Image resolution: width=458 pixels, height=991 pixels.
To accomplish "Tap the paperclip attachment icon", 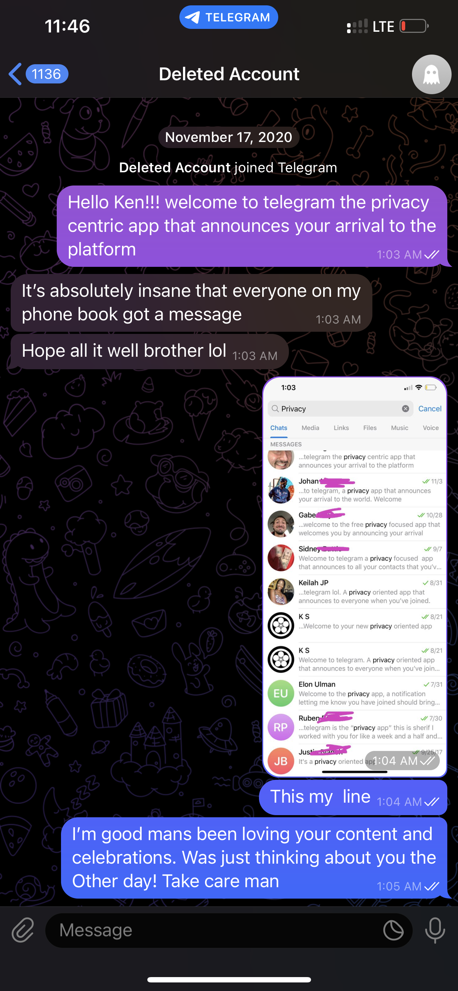I will pos(23,930).
